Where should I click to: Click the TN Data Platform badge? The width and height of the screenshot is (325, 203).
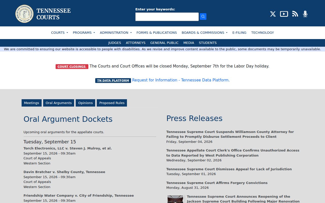coord(113,80)
